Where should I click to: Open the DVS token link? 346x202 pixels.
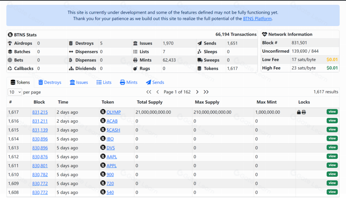tap(111, 148)
